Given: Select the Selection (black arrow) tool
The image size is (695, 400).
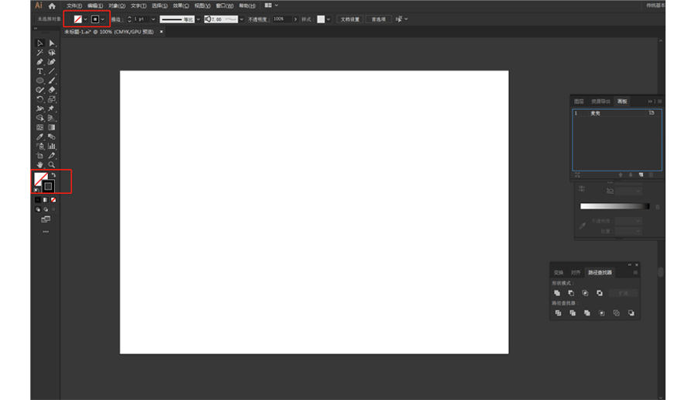Looking at the screenshot, I should (x=40, y=43).
